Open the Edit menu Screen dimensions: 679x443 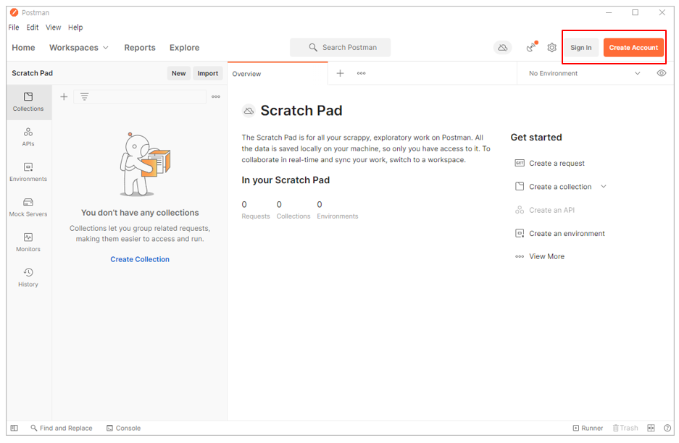click(x=32, y=28)
